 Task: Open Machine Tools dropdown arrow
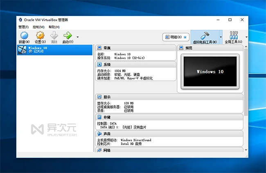(221, 37)
